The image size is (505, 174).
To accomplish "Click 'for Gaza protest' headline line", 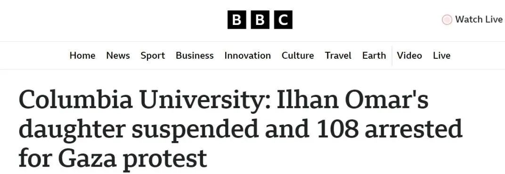I will point(113,158).
